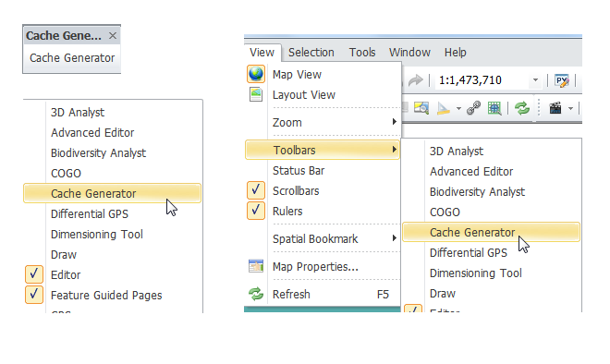This screenshot has height=364, width=610.
Task: Click the map magnifier window icon
Action: coord(421,108)
